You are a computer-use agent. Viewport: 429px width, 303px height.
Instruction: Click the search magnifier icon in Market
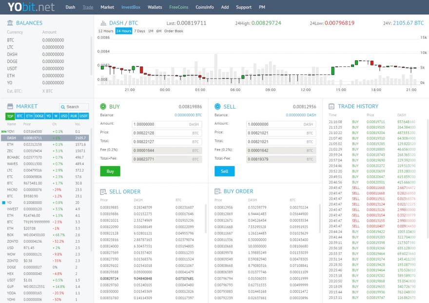click(63, 107)
